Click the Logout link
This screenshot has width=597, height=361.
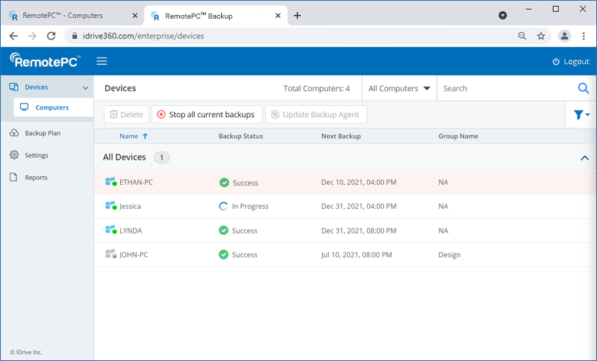(x=570, y=61)
